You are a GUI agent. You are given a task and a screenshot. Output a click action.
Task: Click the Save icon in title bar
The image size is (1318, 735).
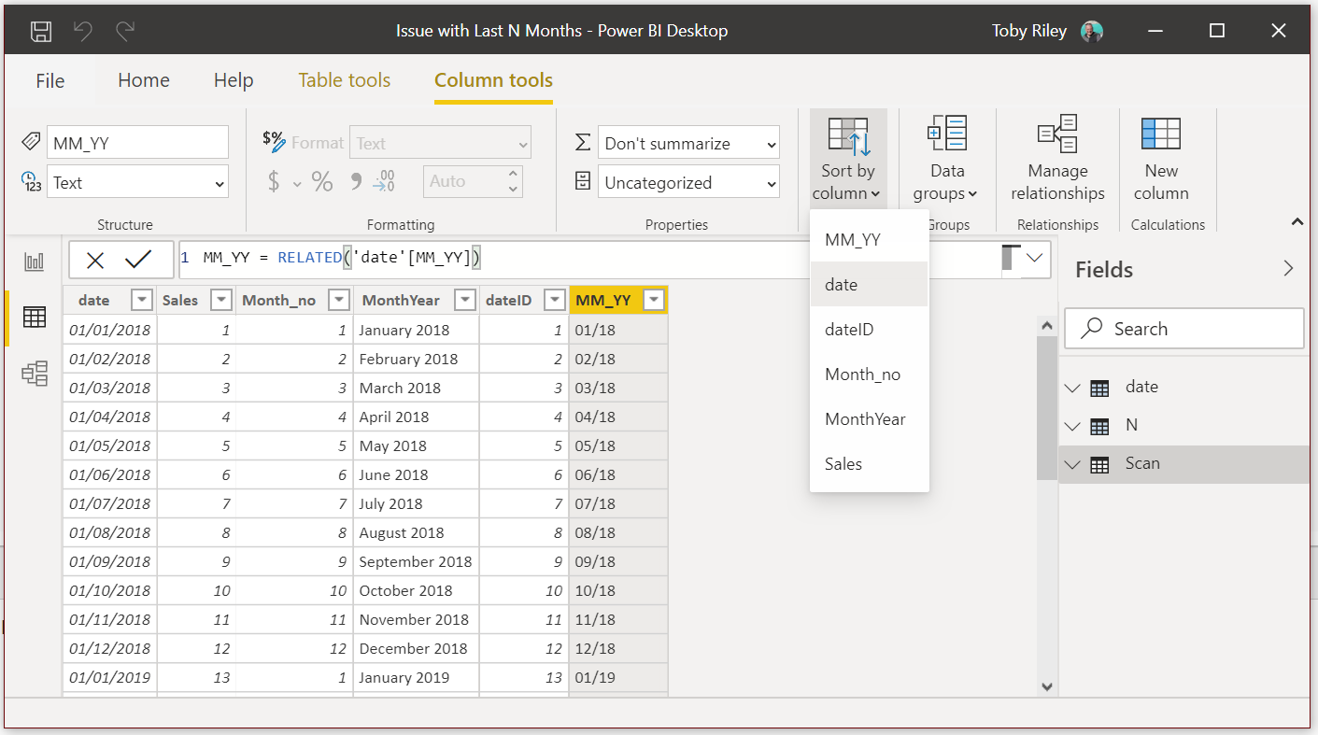[41, 31]
